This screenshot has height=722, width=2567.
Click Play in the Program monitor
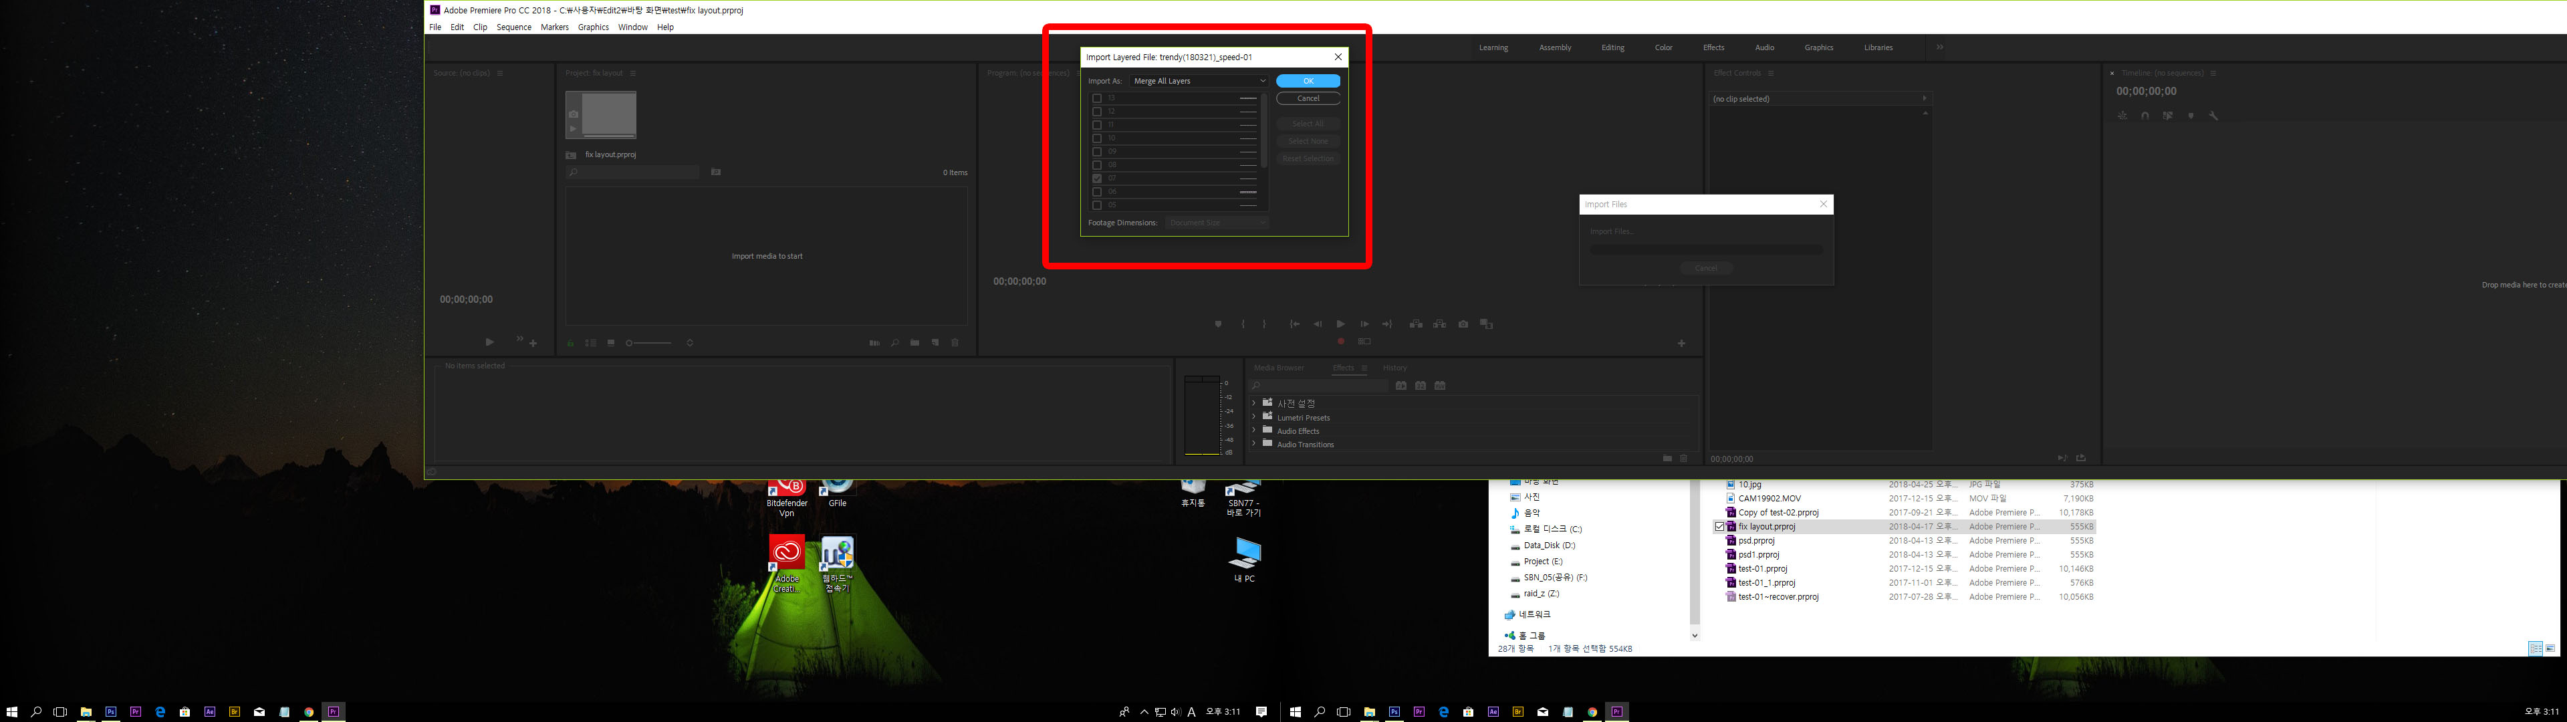[x=1340, y=324]
